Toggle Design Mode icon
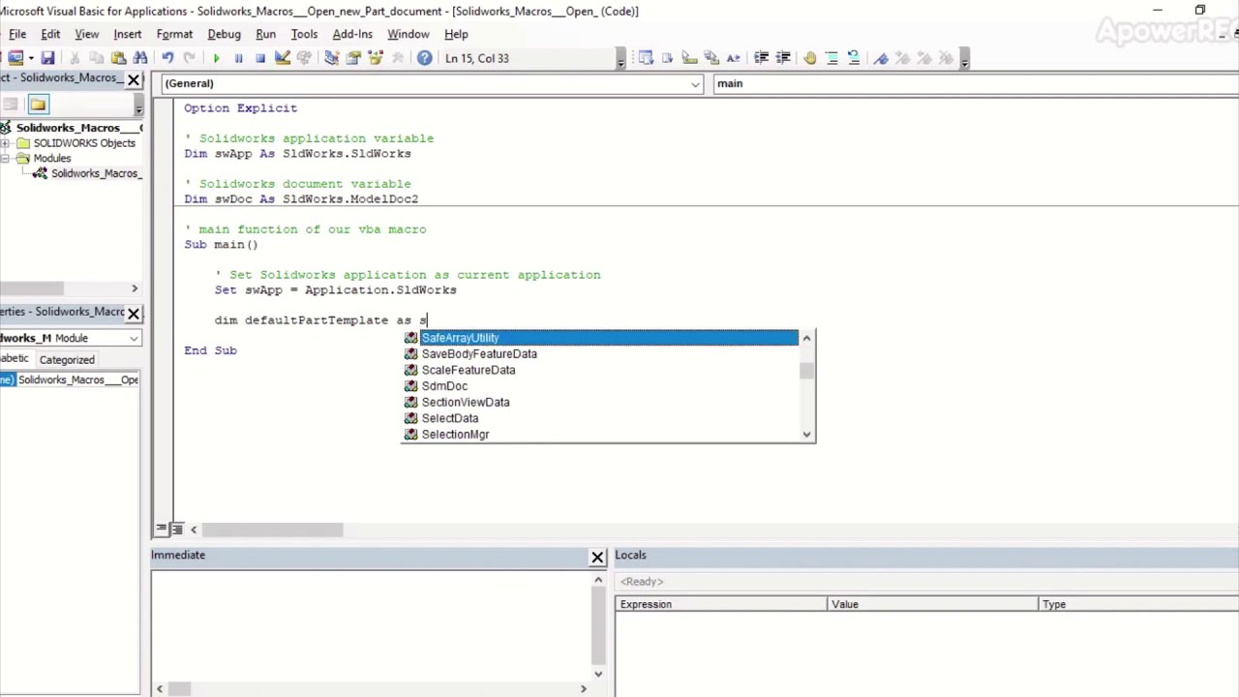 pyautogui.click(x=282, y=58)
